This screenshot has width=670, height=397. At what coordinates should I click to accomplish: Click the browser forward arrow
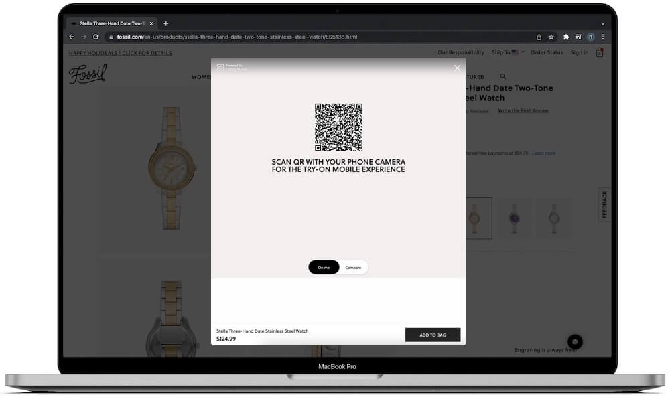(84, 37)
